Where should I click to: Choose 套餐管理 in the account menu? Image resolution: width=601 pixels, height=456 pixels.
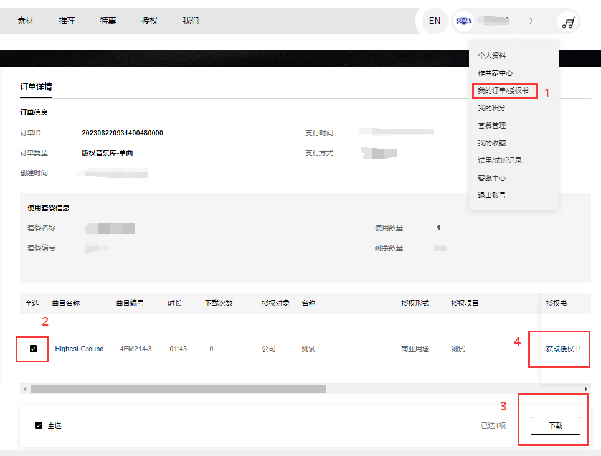point(491,125)
